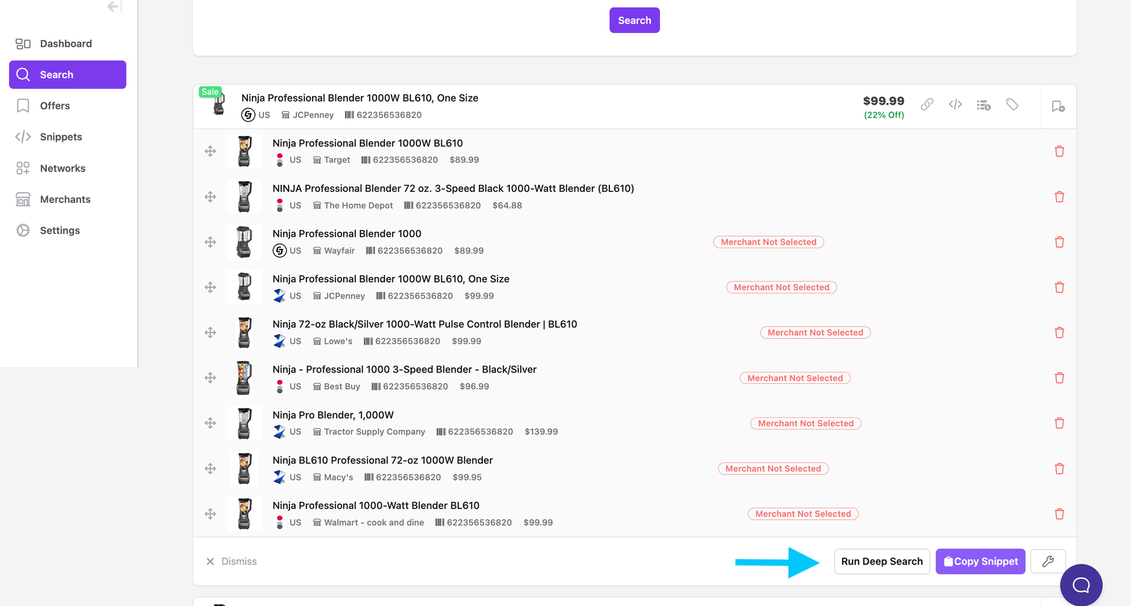Click the $64.88 Home Depot price
1131x606 pixels.
click(x=507, y=205)
